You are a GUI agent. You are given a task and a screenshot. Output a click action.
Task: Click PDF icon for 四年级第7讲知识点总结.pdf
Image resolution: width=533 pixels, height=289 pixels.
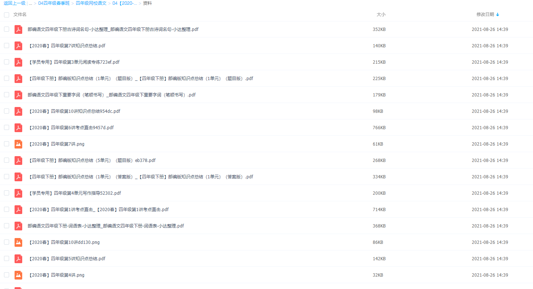tap(18, 46)
